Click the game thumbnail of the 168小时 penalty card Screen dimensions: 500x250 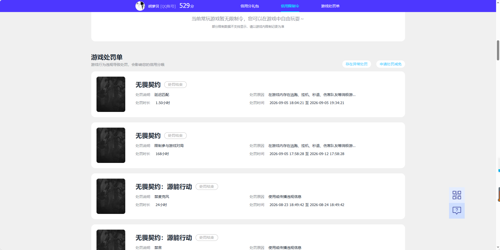[111, 145]
